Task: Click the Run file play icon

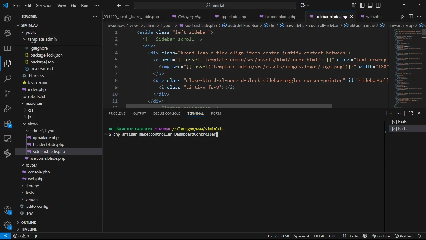Action: [402, 17]
